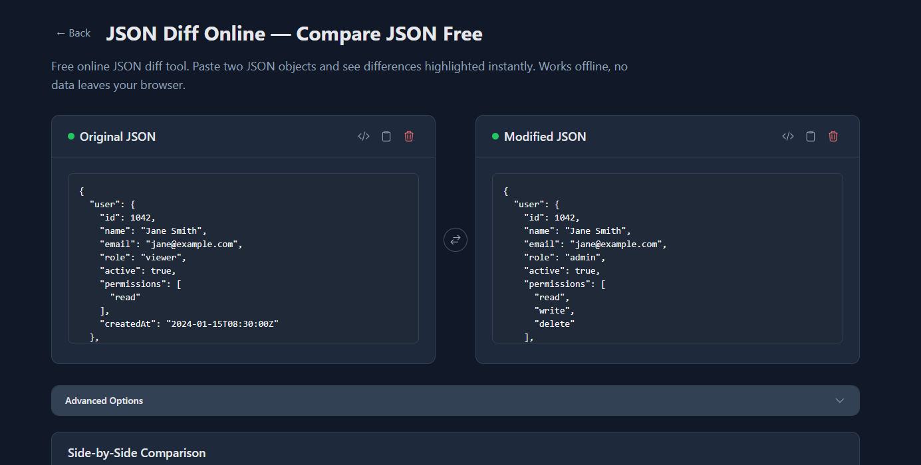This screenshot has width=921, height=465.
Task: Toggle the green status dot on Original JSON
Action: pyautogui.click(x=70, y=136)
